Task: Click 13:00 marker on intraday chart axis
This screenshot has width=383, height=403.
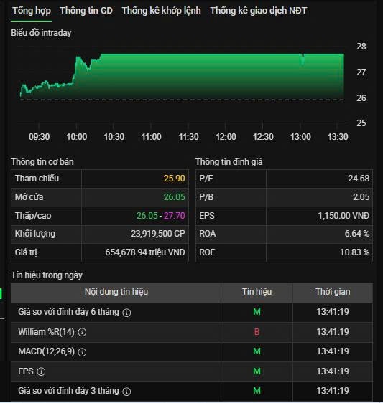Action: click(x=300, y=137)
